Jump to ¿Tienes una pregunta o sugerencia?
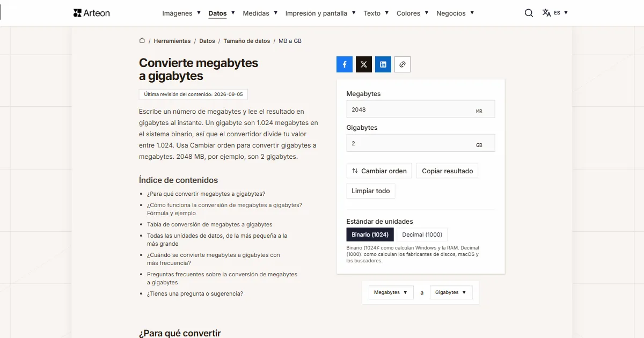The width and height of the screenshot is (644, 338). point(195,293)
